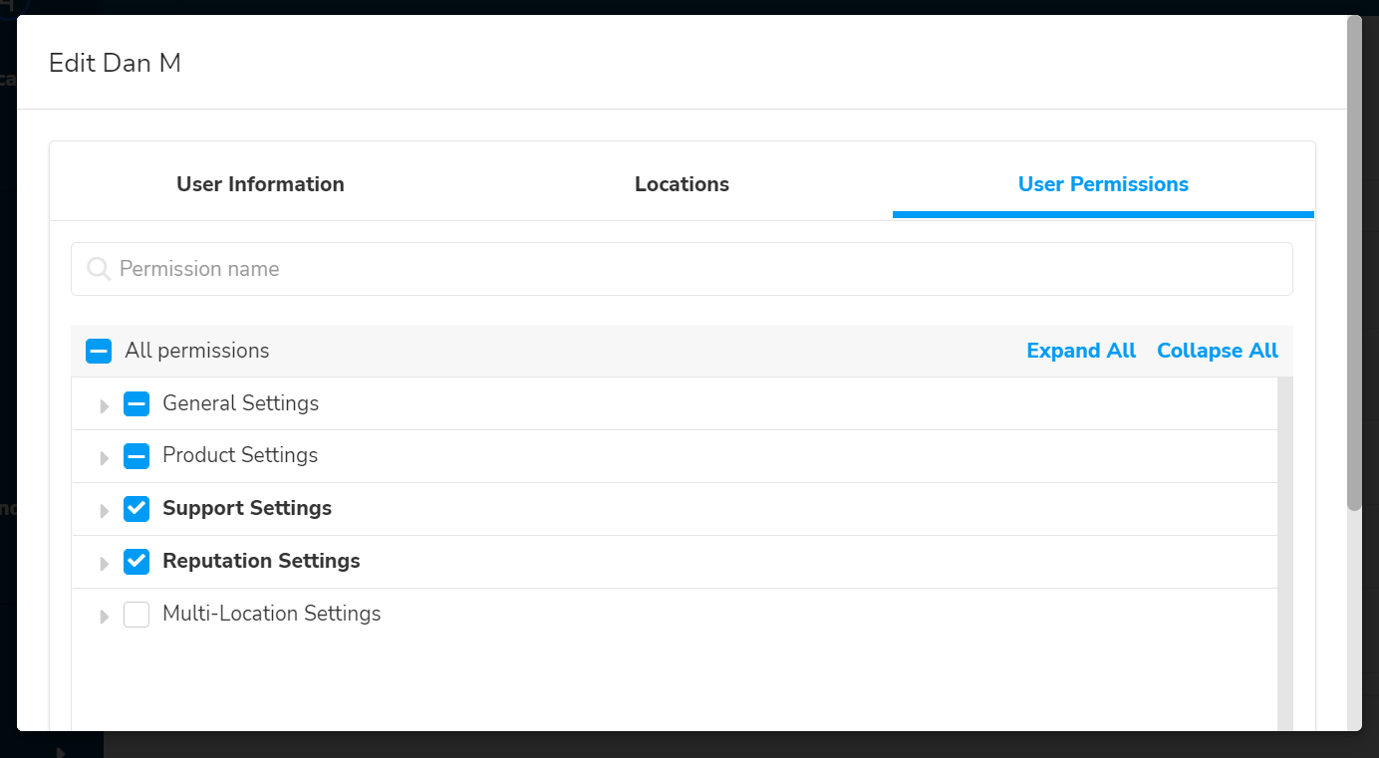Focus the Permission name search field
The width and height of the screenshot is (1379, 758).
pos(697,269)
